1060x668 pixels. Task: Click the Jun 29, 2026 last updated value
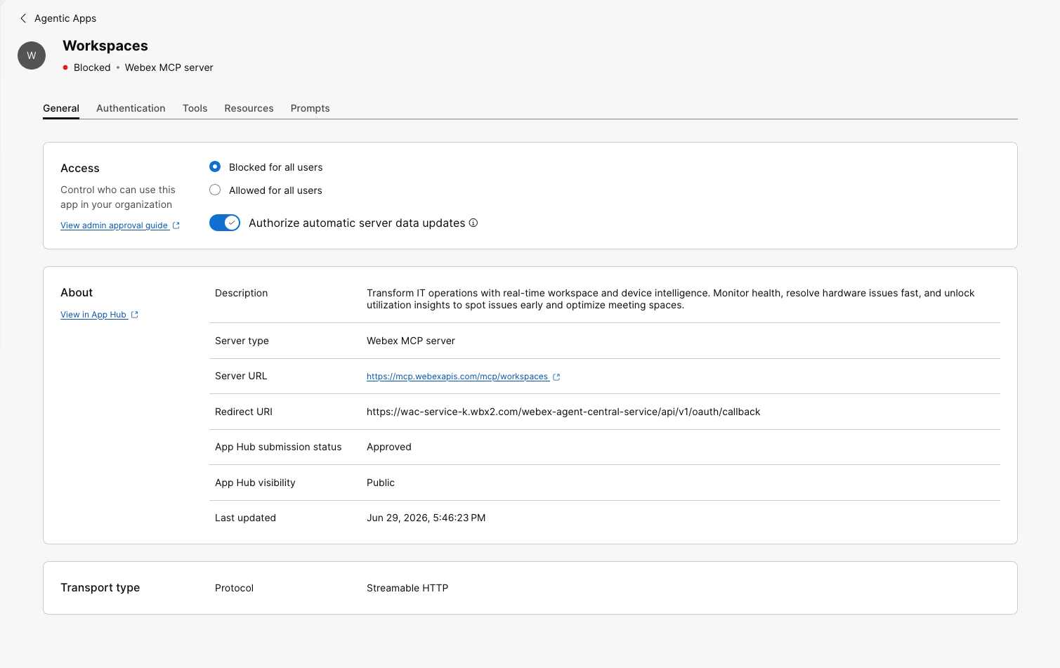[x=426, y=518]
